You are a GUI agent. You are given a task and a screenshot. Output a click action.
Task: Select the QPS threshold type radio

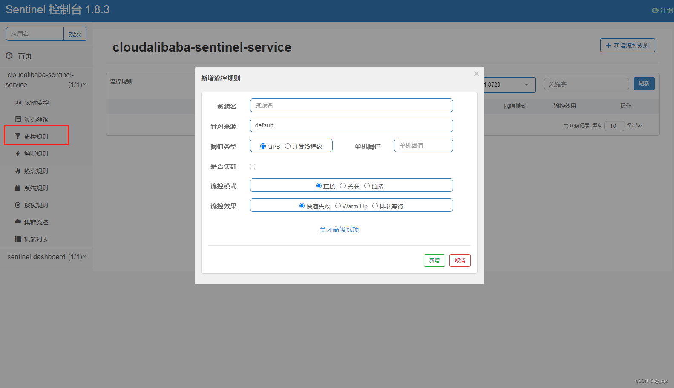263,146
